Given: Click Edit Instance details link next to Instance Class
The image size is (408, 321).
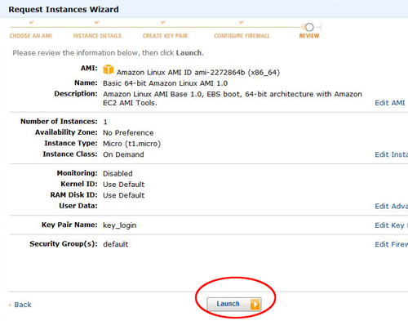Looking at the screenshot, I should (x=392, y=154).
